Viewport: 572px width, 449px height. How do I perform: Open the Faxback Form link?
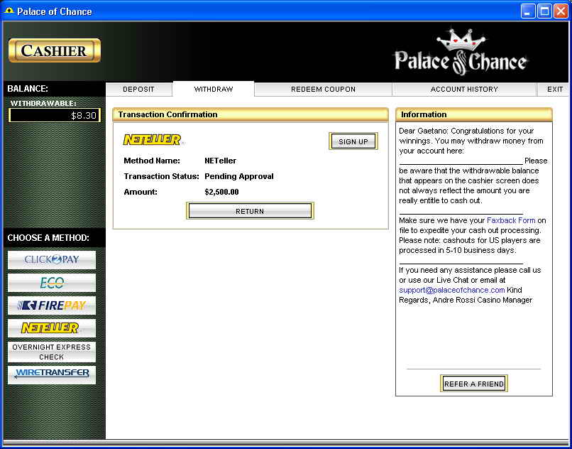[x=511, y=220]
